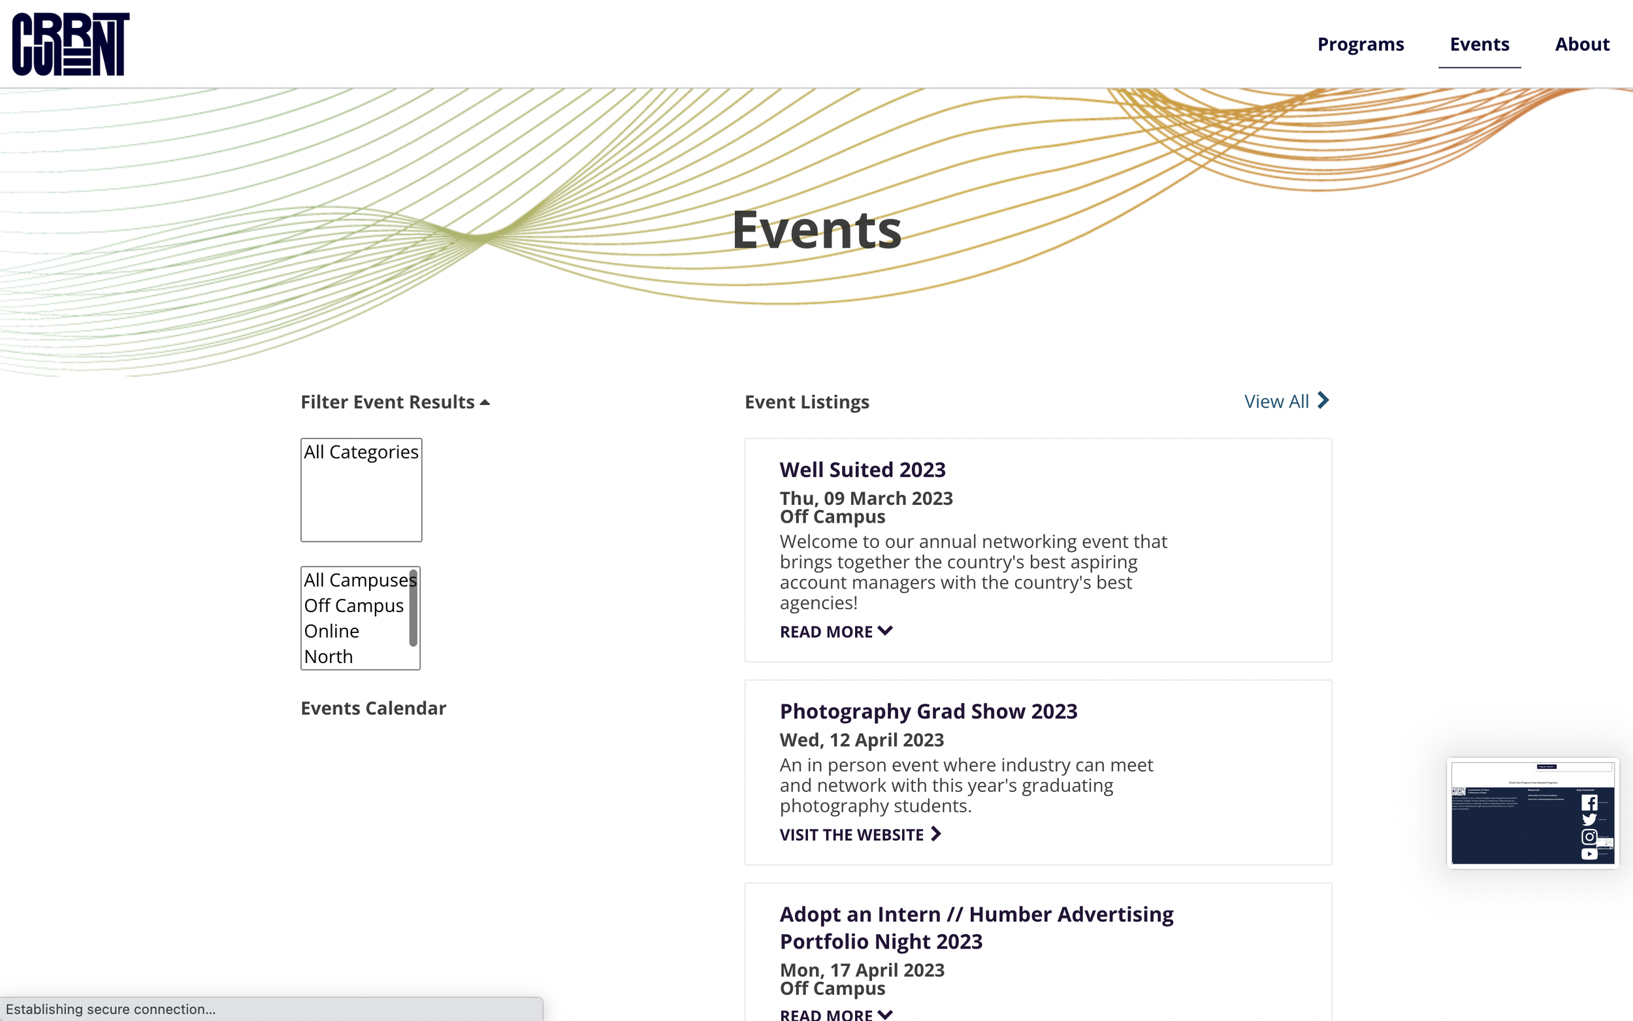
Task: Choose Off Campus in campus list
Action: (353, 606)
